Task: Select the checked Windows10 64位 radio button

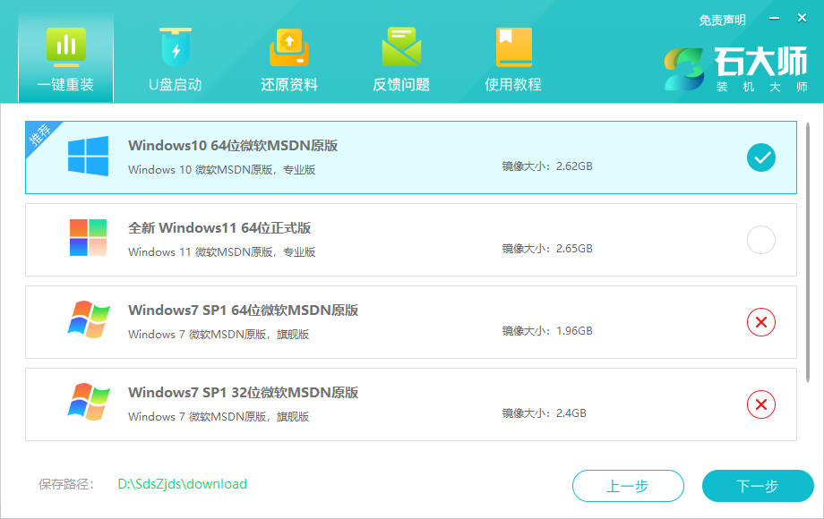Action: click(x=761, y=157)
